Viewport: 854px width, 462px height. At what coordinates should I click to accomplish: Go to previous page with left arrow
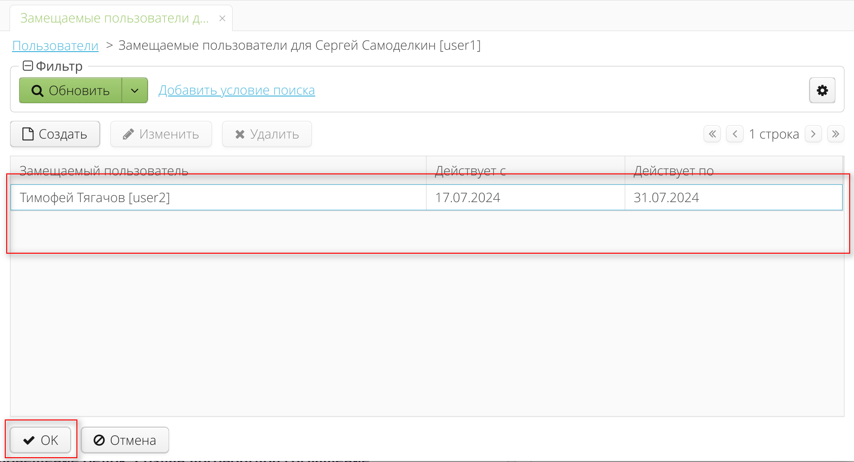[x=735, y=134]
